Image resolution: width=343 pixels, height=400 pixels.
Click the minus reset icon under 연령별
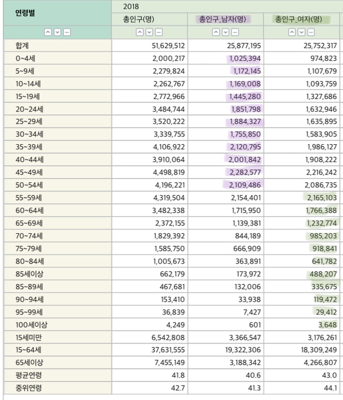(x=66, y=32)
